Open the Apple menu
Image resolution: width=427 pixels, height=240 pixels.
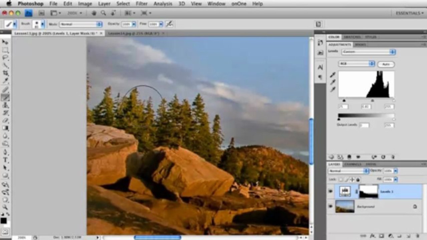pyautogui.click(x=8, y=3)
